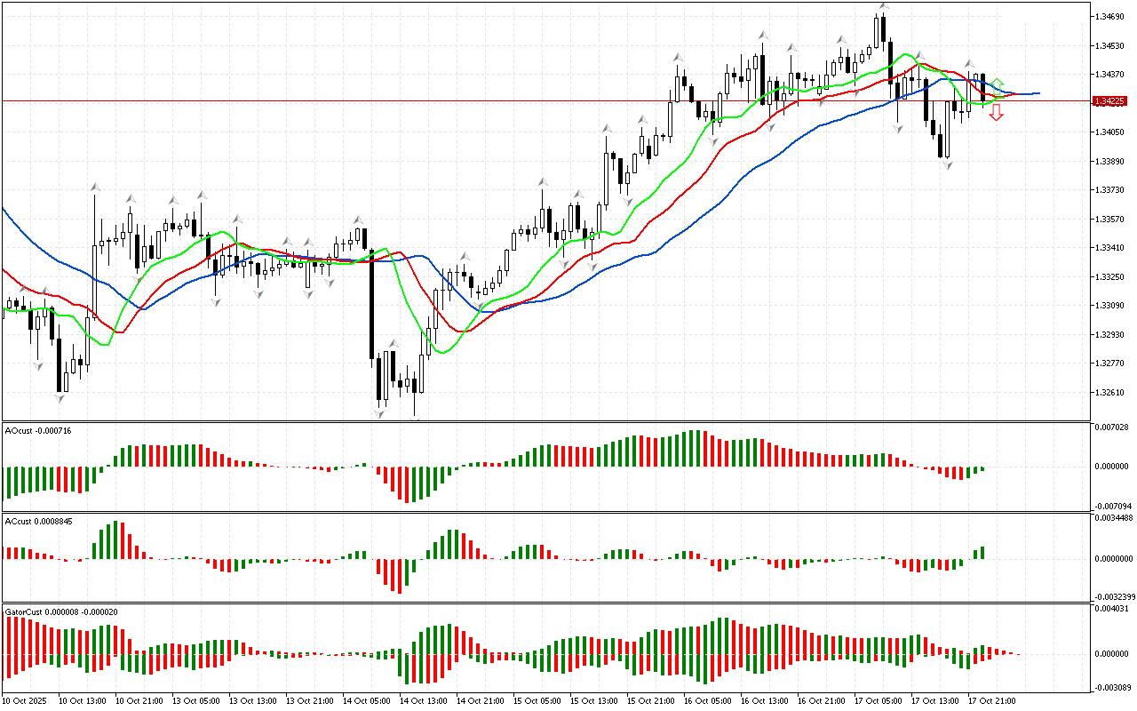
Task: Click the 17 Oct 21:00 time label
Action: coord(992,700)
